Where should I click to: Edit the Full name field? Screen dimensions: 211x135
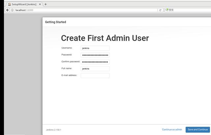(95, 68)
